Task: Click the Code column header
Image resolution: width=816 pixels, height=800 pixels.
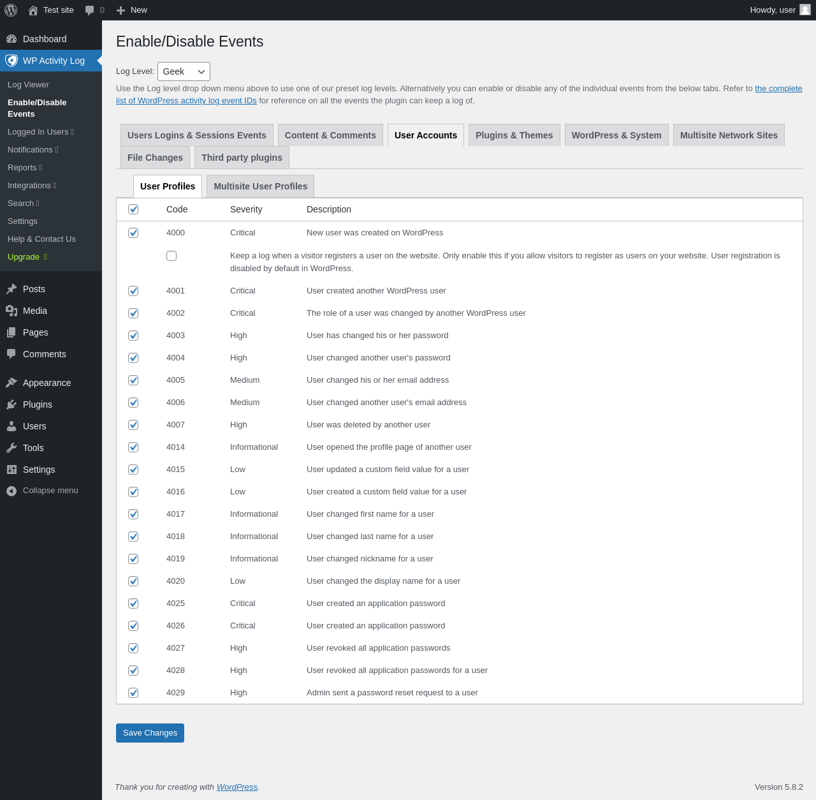Action: (177, 209)
